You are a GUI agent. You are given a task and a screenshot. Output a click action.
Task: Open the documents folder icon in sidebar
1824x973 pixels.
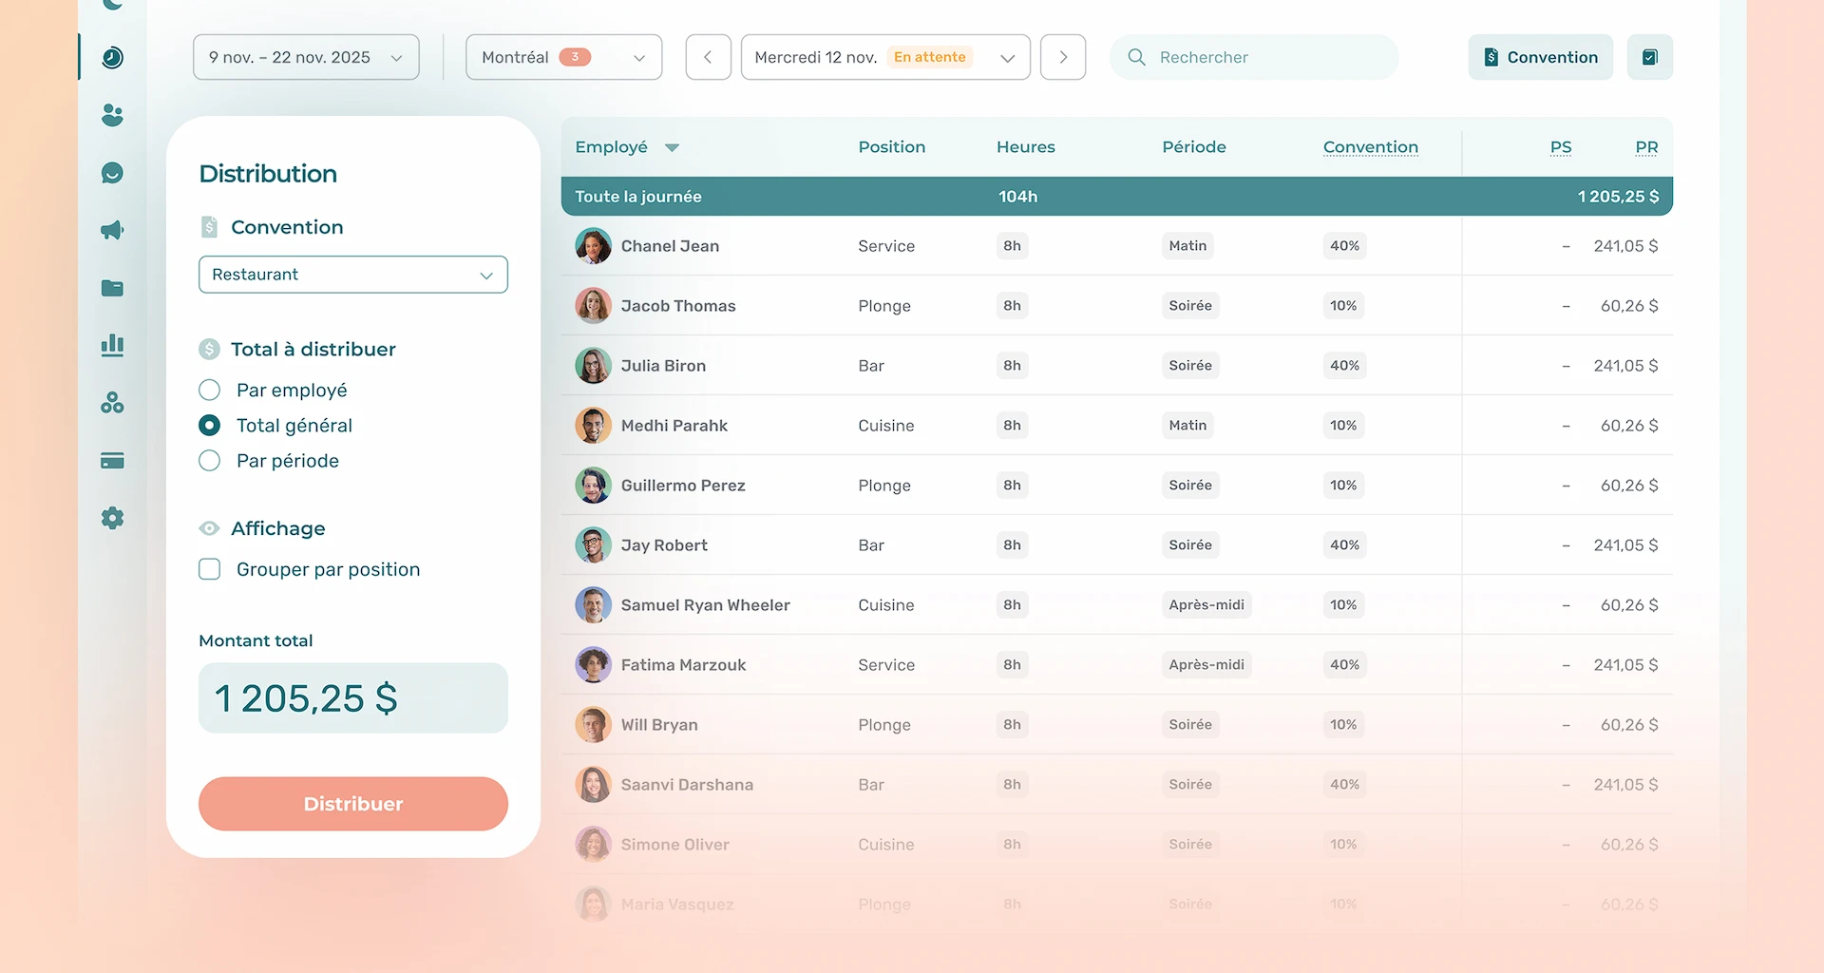(112, 288)
